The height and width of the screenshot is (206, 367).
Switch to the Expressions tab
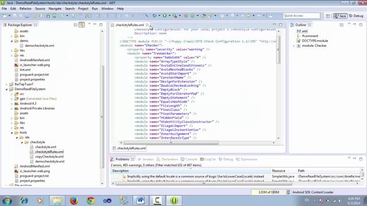(x=247, y=159)
